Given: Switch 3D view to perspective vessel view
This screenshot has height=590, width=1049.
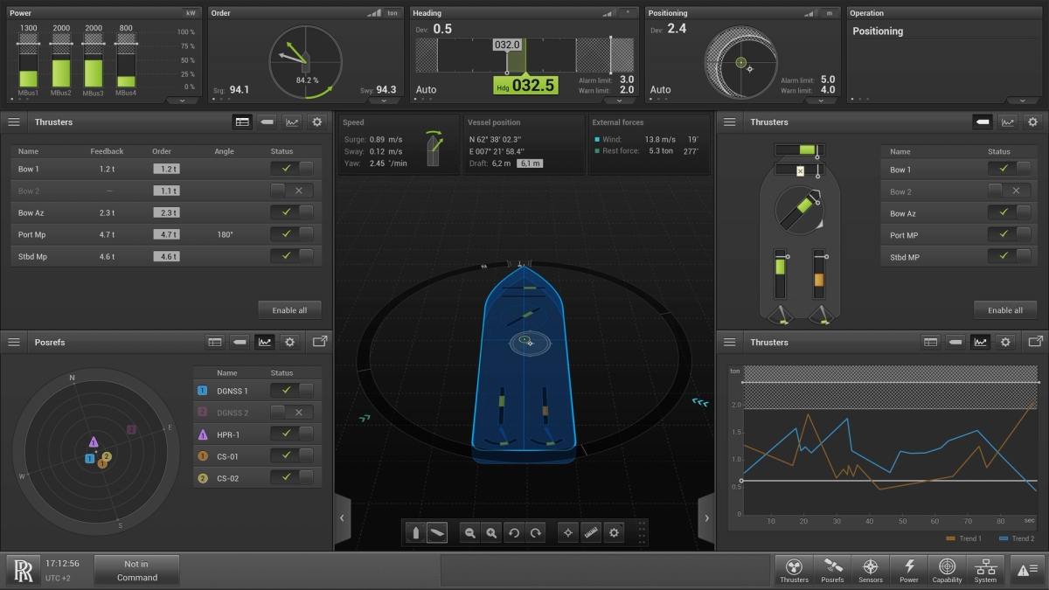Looking at the screenshot, I should pos(438,532).
